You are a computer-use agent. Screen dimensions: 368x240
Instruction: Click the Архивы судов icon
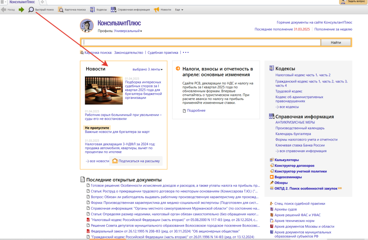tap(272, 209)
